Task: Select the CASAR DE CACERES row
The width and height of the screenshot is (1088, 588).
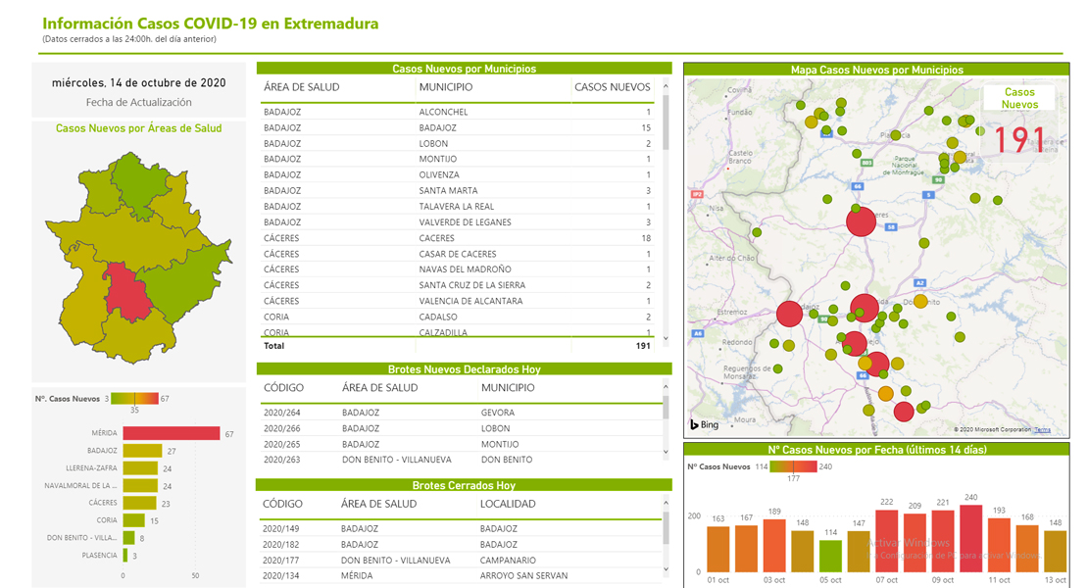Action: (458, 254)
